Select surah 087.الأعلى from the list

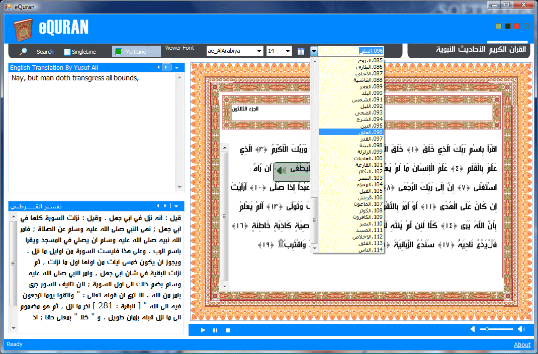point(351,73)
